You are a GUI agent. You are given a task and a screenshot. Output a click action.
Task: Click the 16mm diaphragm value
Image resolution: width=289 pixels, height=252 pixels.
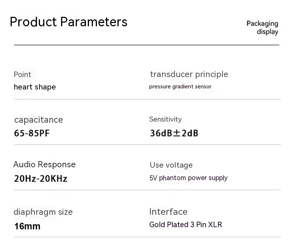[x=27, y=226]
